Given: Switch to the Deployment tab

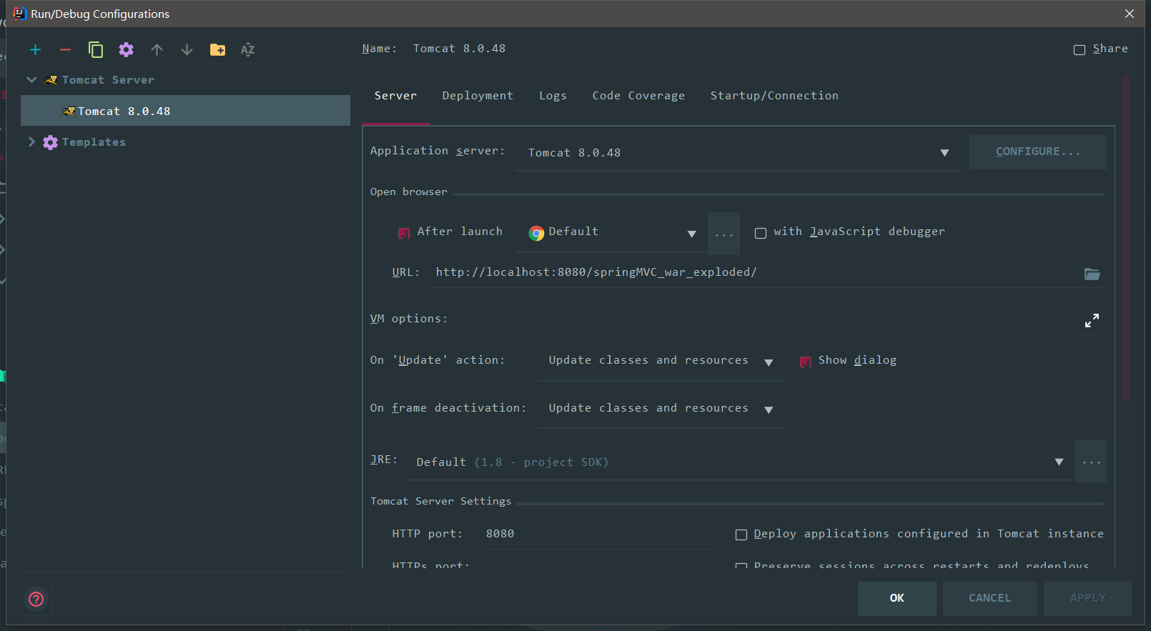Looking at the screenshot, I should click(478, 96).
